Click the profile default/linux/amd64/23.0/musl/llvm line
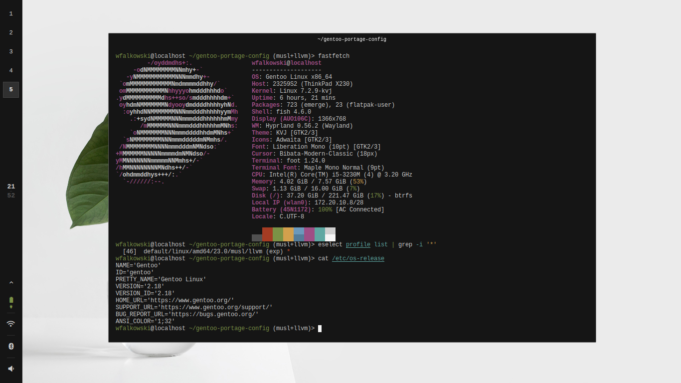Screen dimensions: 681x383 [206, 251]
